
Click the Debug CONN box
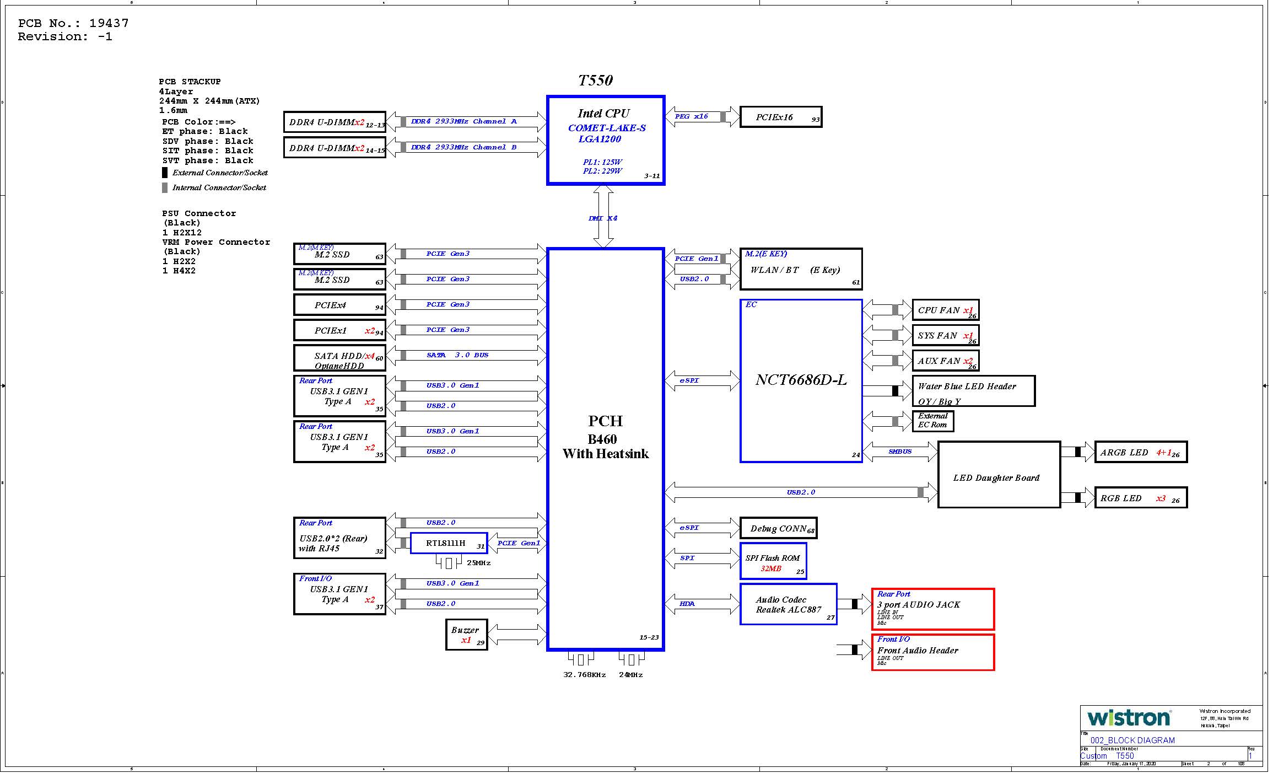[778, 528]
